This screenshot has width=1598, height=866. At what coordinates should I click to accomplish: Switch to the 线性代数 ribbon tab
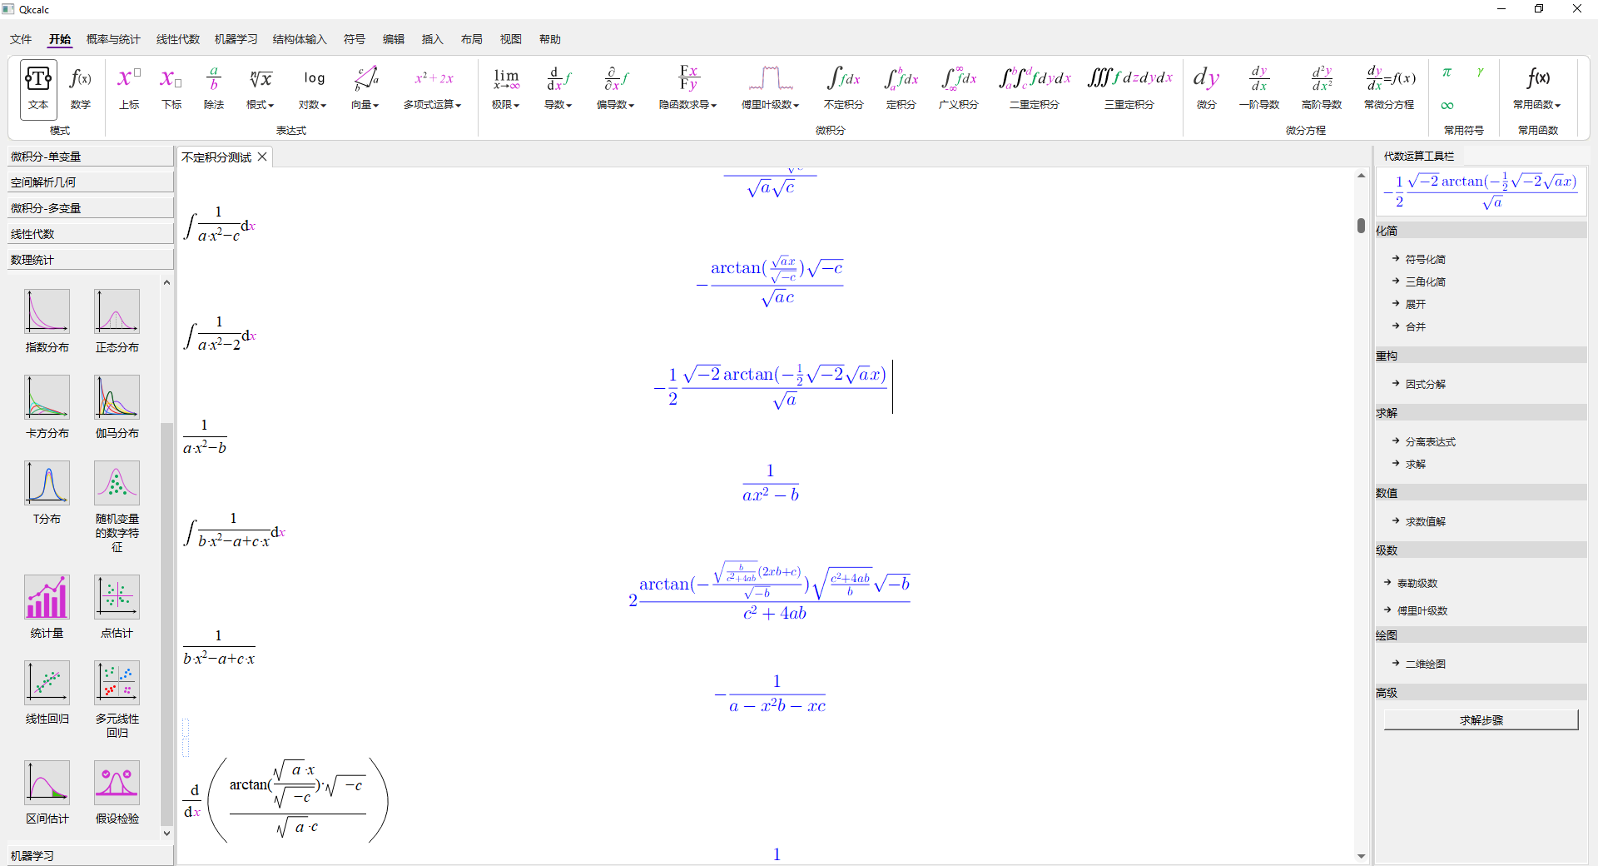178,39
